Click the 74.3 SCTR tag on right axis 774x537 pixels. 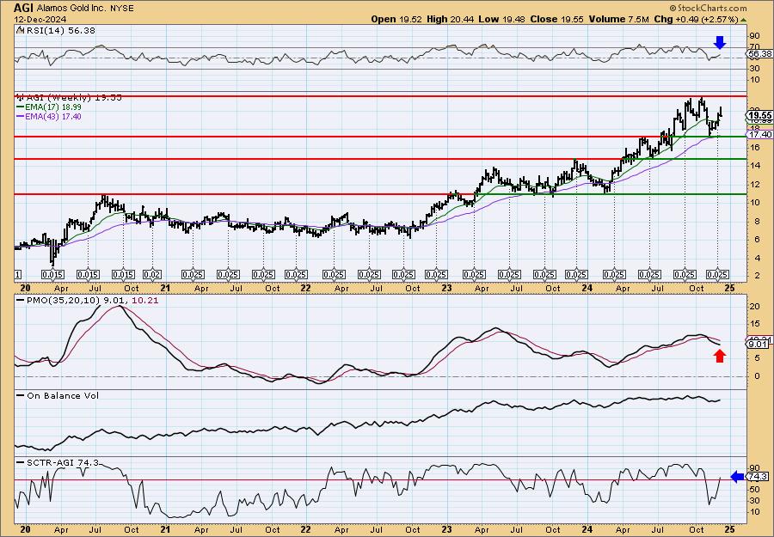coord(759,477)
